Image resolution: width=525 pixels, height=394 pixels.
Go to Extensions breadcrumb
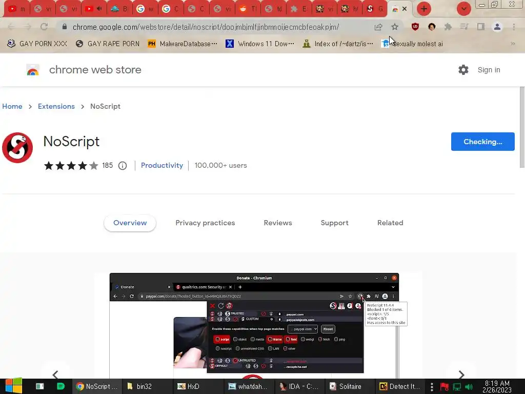56,106
